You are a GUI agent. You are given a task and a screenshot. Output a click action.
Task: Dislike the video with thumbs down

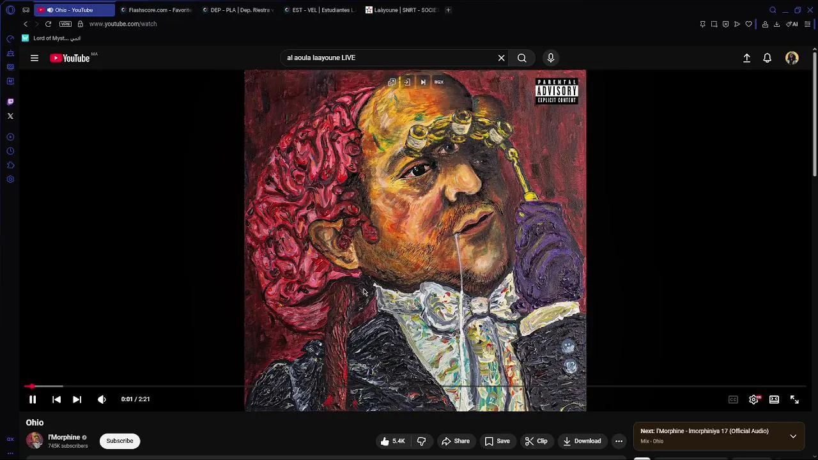[x=422, y=441]
